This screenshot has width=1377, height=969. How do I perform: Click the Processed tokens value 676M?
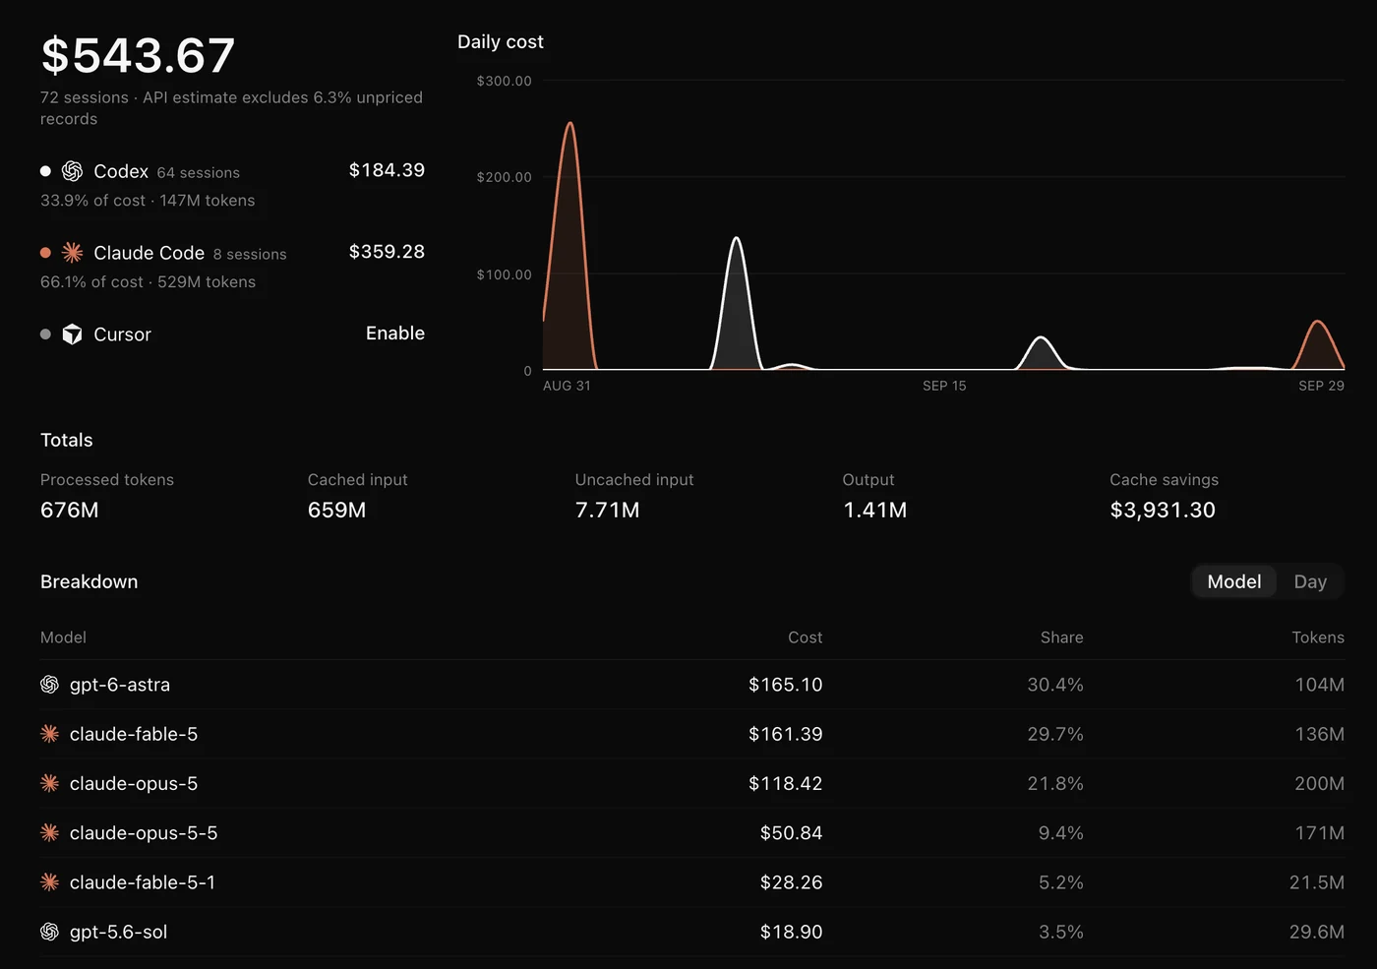pos(69,510)
